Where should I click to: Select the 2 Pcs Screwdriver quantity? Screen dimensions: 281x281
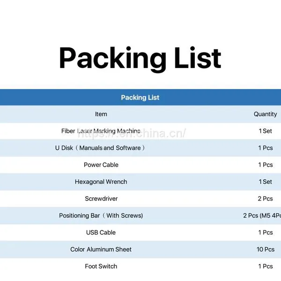pos(266,199)
